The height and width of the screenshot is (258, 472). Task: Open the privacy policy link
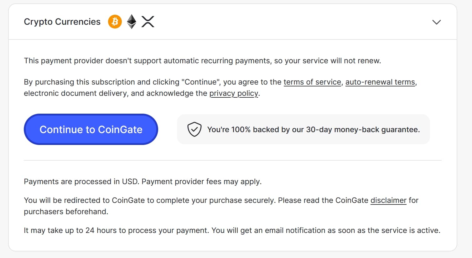[x=234, y=93]
